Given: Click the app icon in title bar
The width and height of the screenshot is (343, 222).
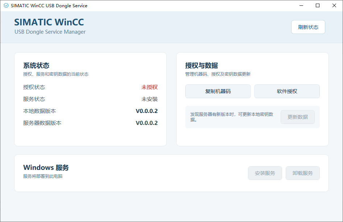Looking at the screenshot, I should (6, 5).
